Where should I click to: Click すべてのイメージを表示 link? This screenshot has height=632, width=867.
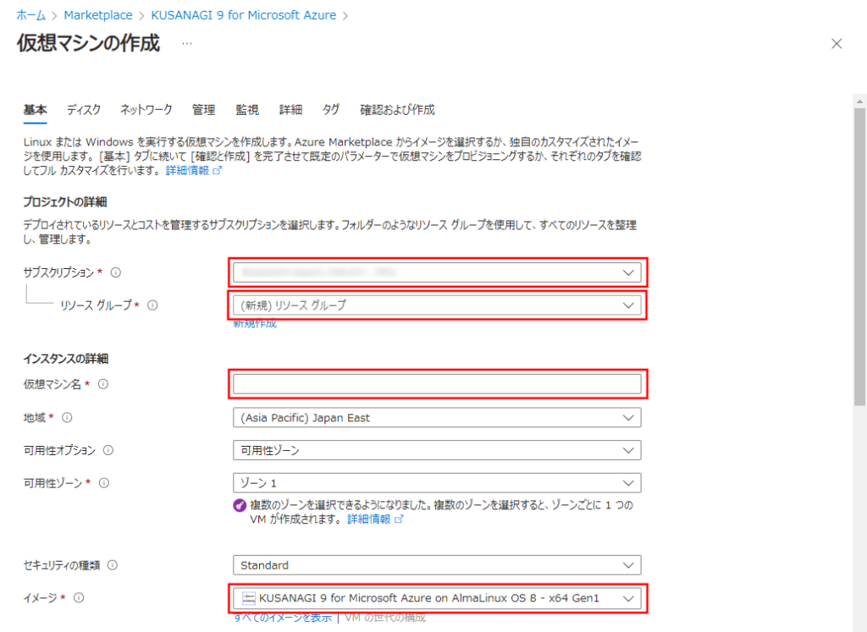click(283, 618)
